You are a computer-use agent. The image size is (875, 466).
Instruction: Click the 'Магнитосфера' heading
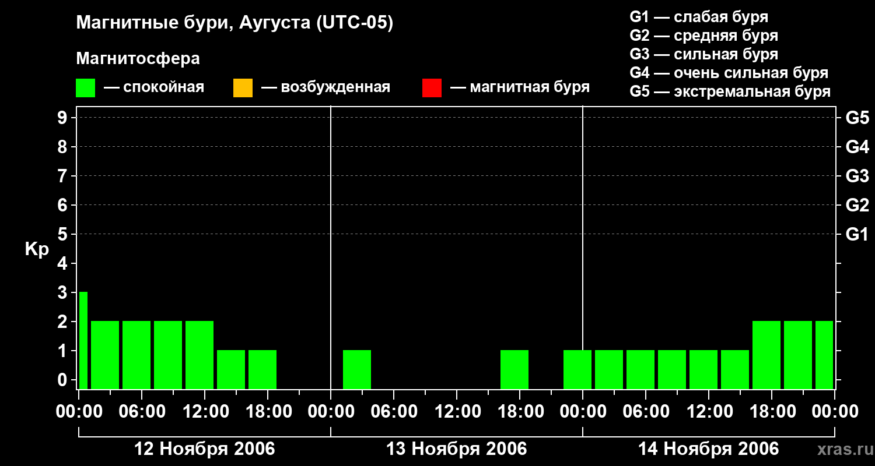(138, 59)
